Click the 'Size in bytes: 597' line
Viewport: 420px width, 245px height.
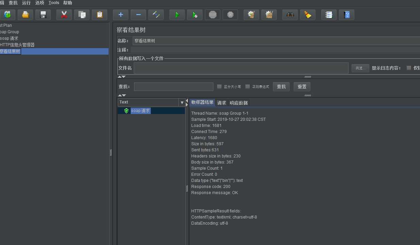[x=207, y=144]
